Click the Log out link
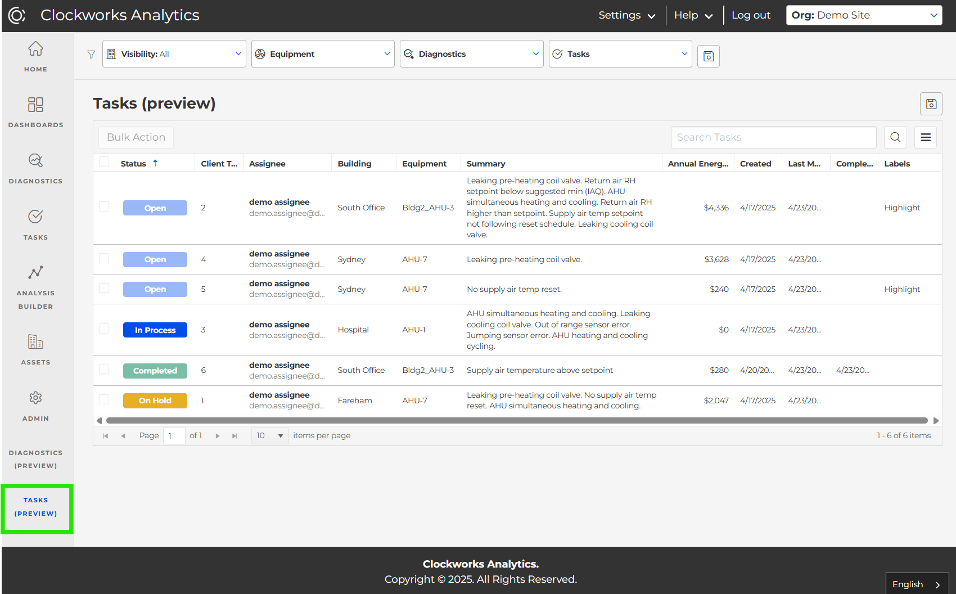Viewport: 956px width, 594px height. [751, 15]
